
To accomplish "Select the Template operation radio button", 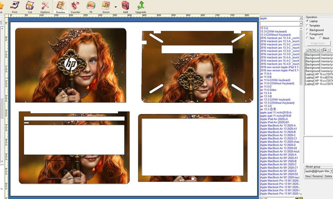I will [308, 26].
